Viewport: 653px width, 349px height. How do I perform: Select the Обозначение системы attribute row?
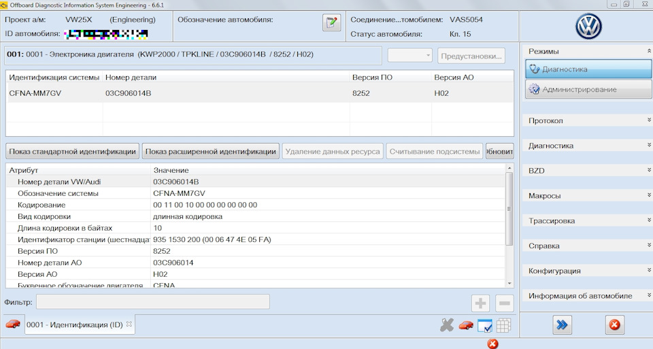pos(255,193)
